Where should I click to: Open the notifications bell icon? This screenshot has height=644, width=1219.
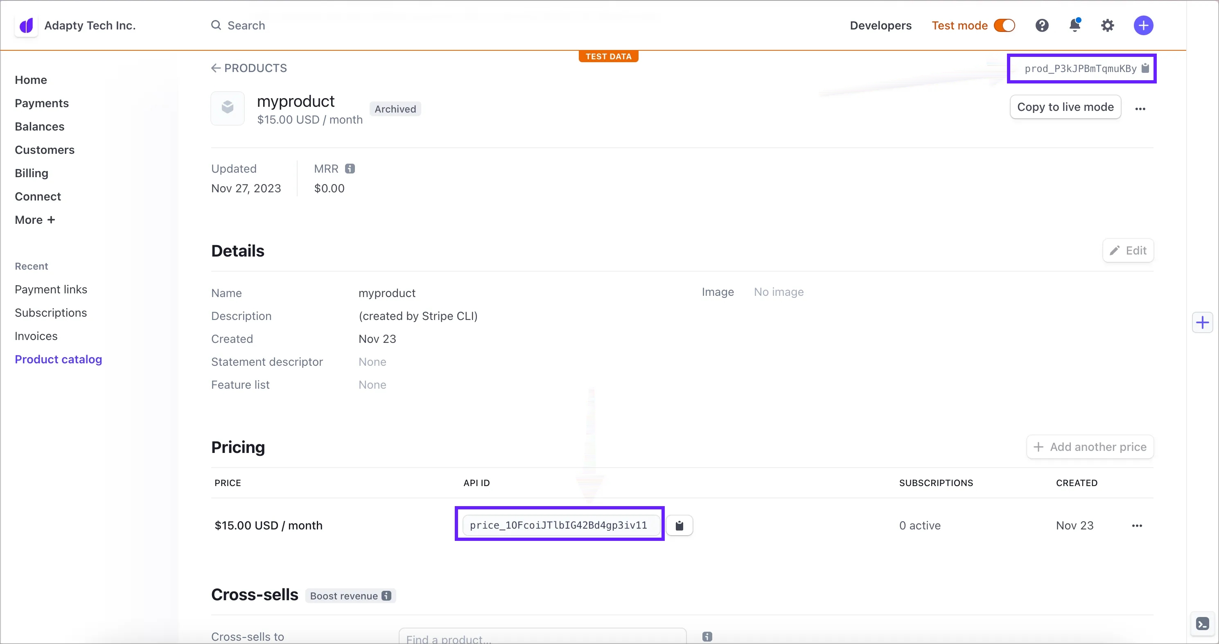point(1075,25)
